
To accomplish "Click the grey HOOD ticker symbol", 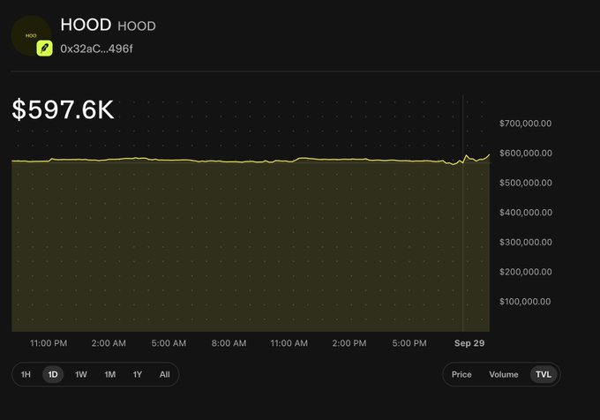I will click(x=137, y=26).
